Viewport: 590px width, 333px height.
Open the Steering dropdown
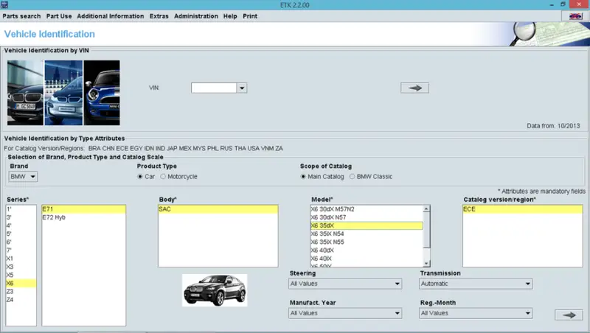pos(345,284)
